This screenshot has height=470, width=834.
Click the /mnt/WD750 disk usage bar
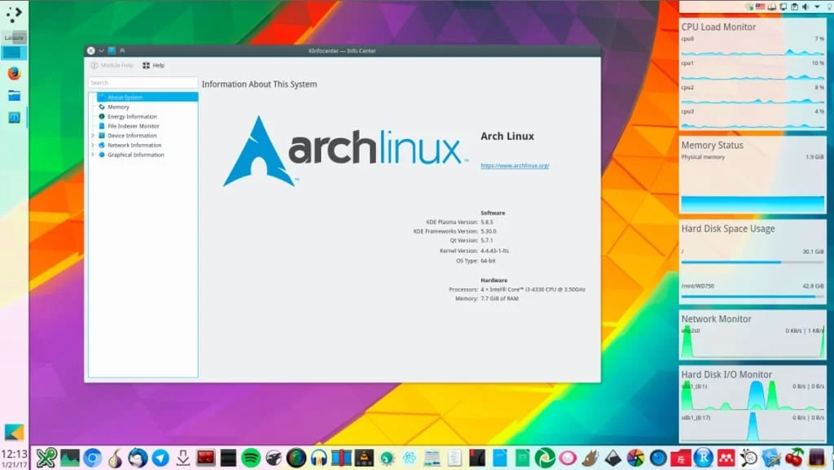point(753,296)
